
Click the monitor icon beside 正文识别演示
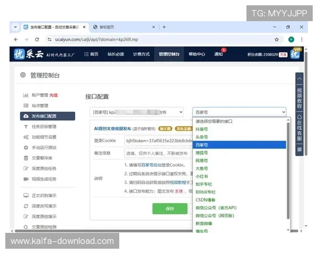(26, 195)
